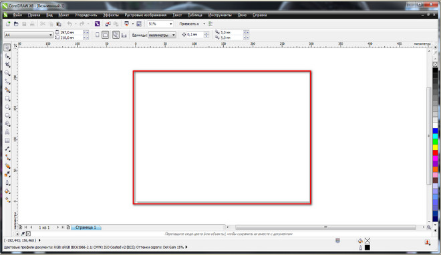Click the zoom navigator button near scrollbars
Screen dimensions: 441x255
pos(429,227)
